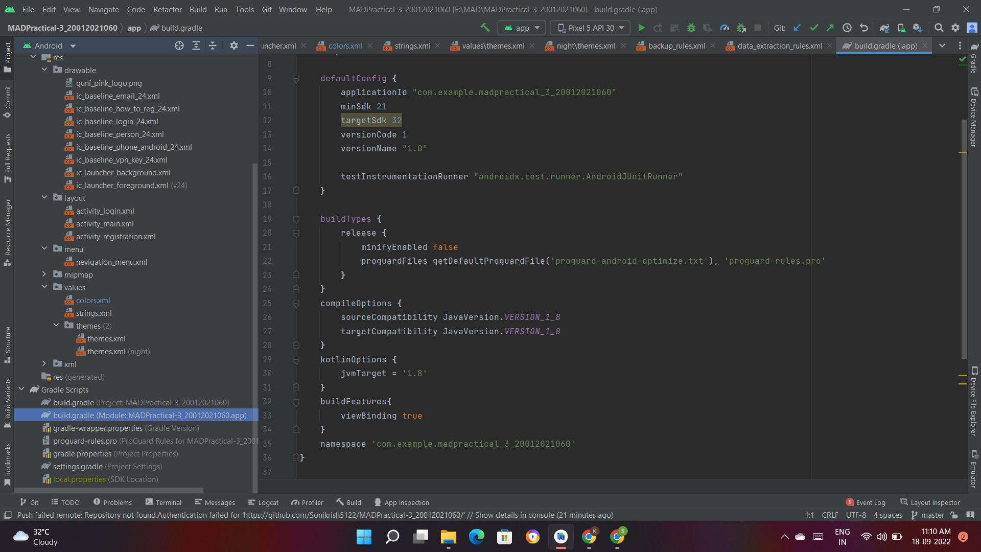Open the Refactor menu
This screenshot has height=552, width=981.
click(167, 9)
